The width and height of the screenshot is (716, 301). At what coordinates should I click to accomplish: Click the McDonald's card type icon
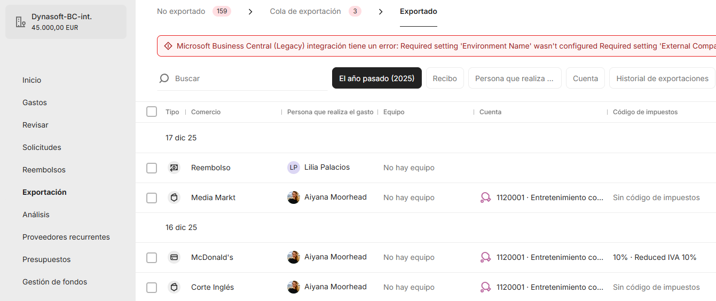pos(174,257)
